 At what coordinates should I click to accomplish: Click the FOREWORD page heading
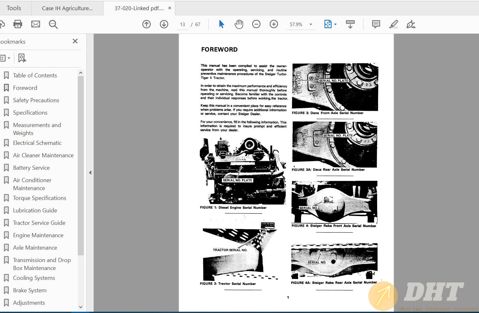point(219,49)
